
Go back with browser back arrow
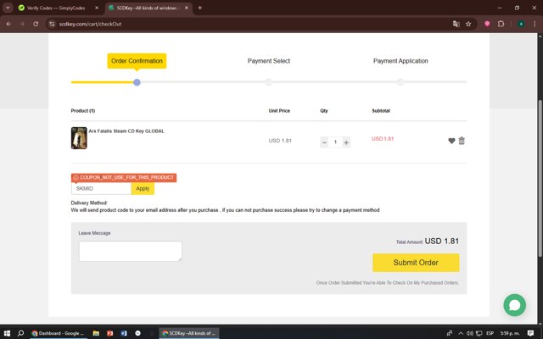pyautogui.click(x=8, y=24)
